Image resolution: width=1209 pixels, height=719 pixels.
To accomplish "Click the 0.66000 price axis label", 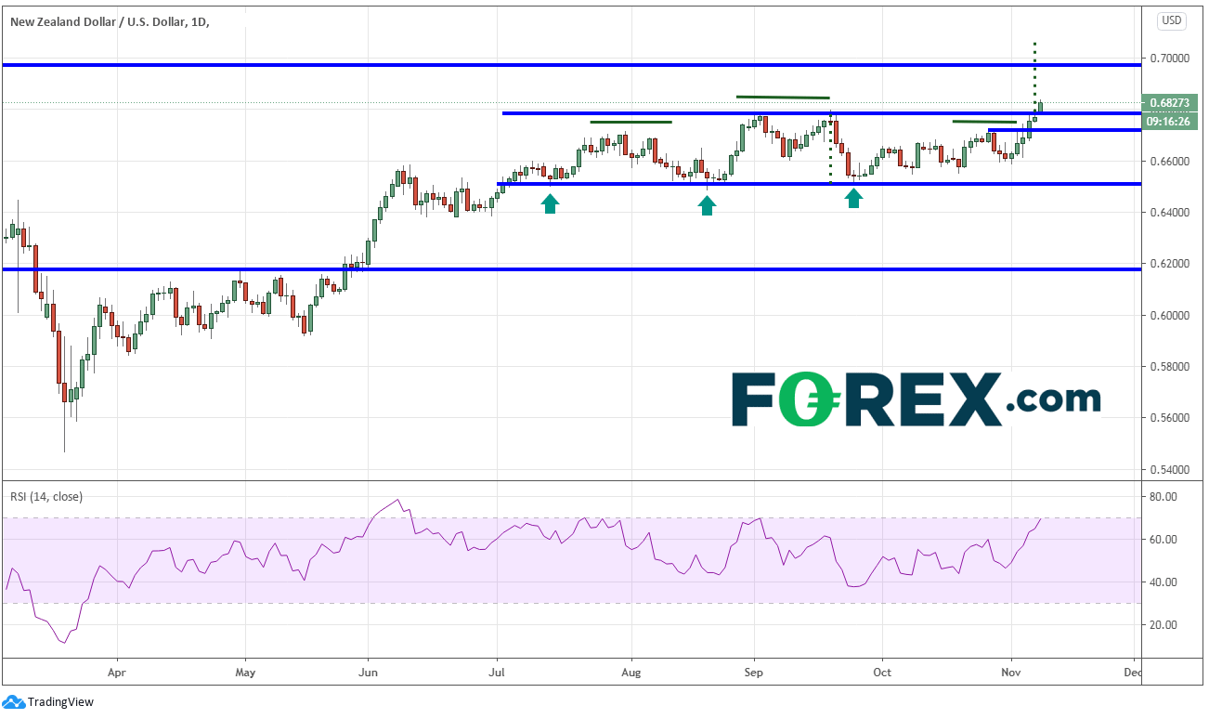I will [1169, 162].
